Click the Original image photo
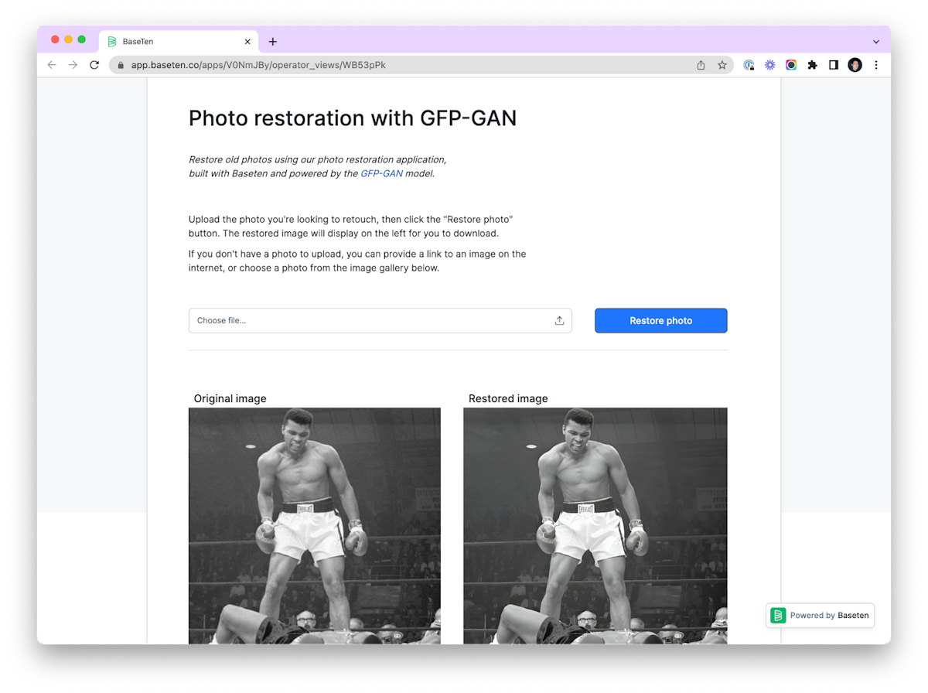Screen dimensions: 928x693 (315, 526)
